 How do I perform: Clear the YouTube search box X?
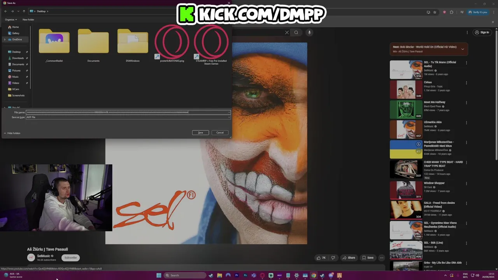[x=287, y=33]
